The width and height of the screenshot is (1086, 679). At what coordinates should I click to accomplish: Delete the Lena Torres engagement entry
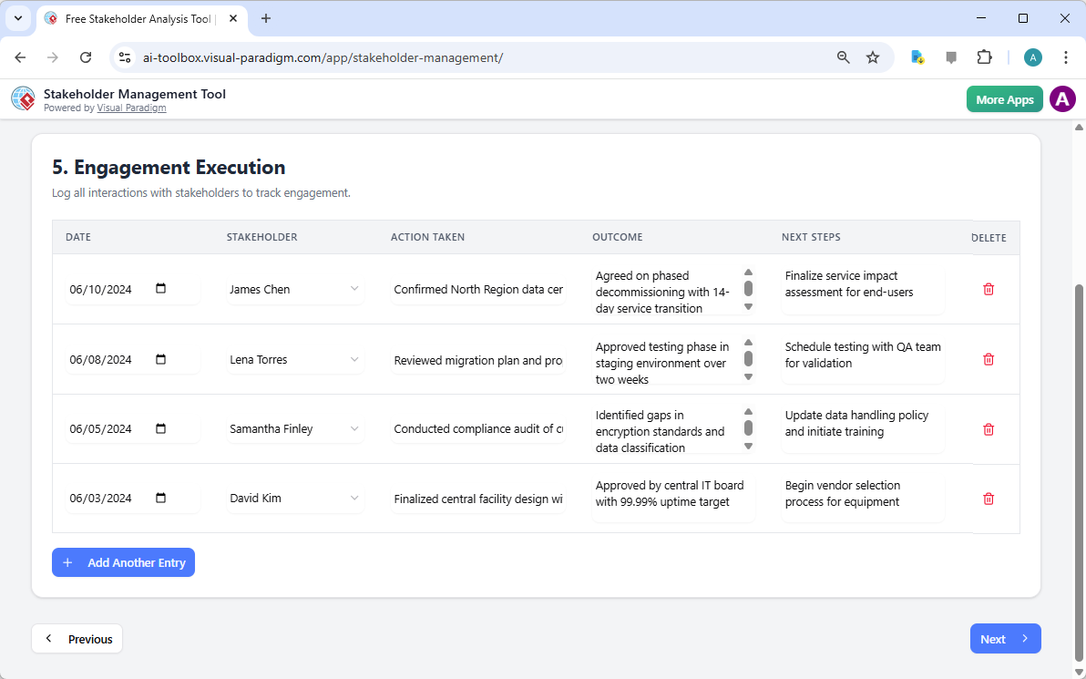click(988, 359)
